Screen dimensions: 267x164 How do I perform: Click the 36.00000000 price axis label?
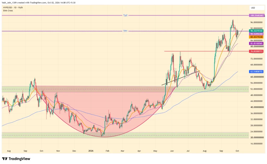tap(256, 113)
